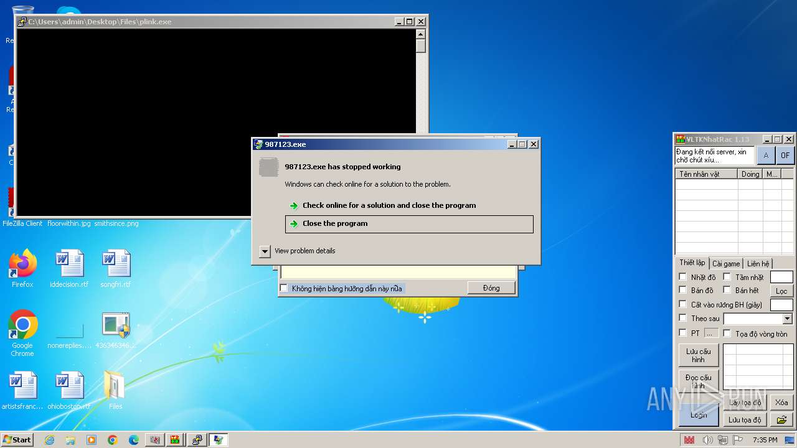Click the Action Center flag tray icon
The width and height of the screenshot is (797, 448).
(737, 440)
